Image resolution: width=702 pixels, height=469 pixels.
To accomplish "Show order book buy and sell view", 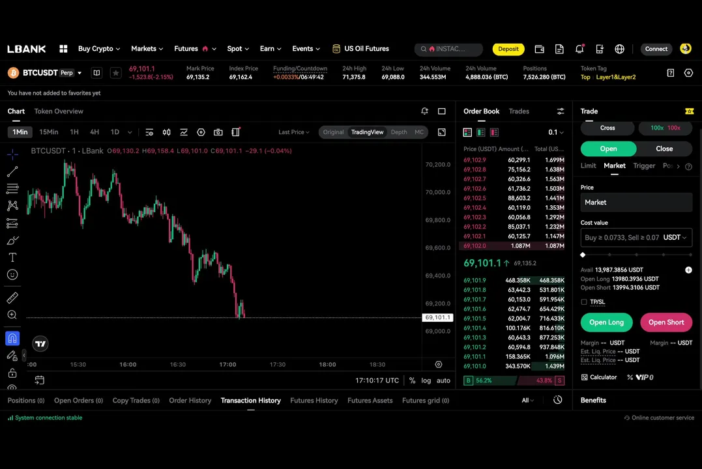I will point(467,132).
